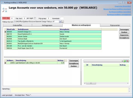The image size is (133, 98).
Task: Select the Verkona-Baak row
Action: tap(54, 39)
